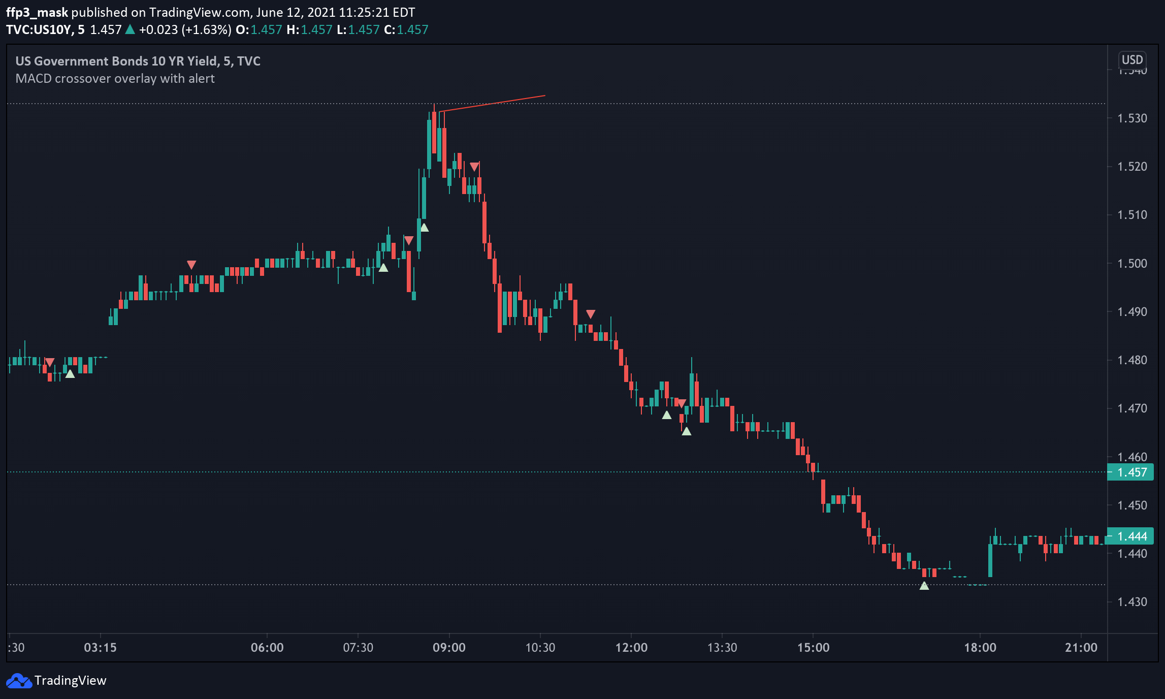Select the red down-triangle marker above the 1.490 candles
This screenshot has height=699, width=1165.
tap(591, 314)
